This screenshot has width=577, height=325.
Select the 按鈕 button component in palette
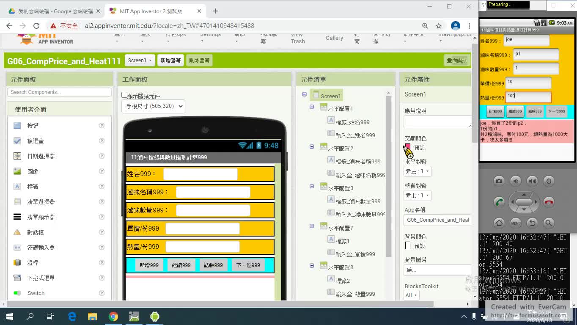pos(33,126)
